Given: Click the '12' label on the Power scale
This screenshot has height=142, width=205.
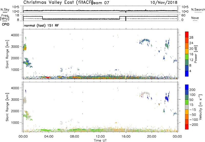Looking at the screenshot, I should 191,60.
